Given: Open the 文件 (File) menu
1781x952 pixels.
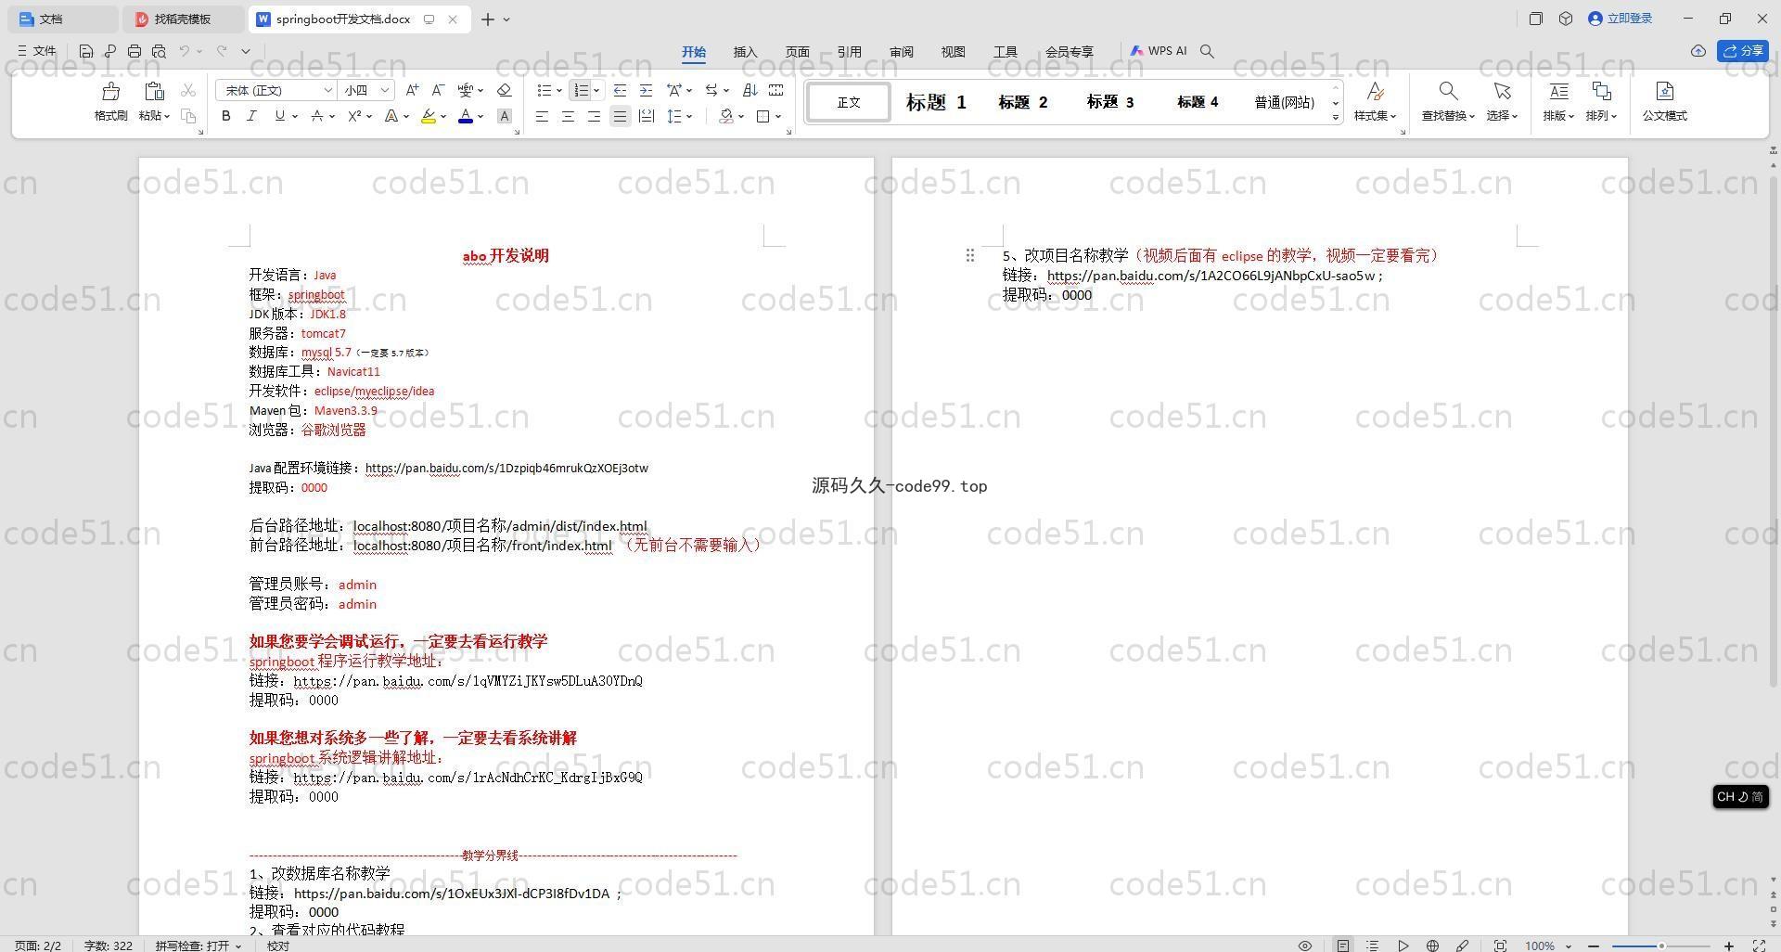Looking at the screenshot, I should coord(37,51).
